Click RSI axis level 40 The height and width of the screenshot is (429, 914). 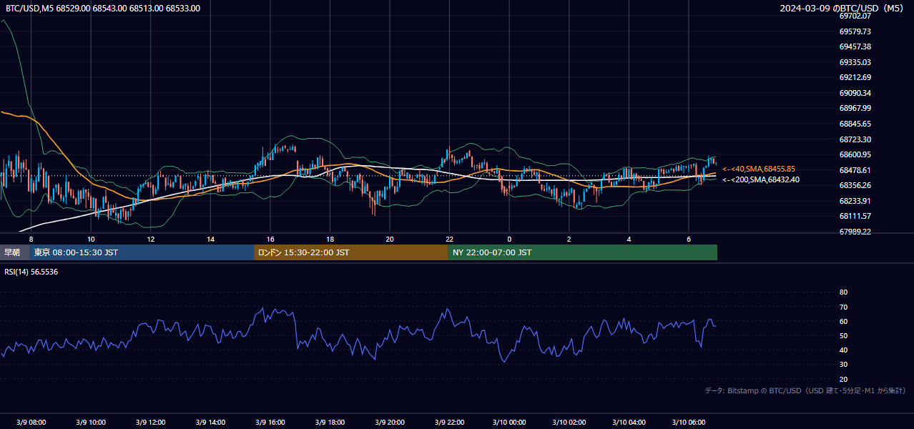843,350
